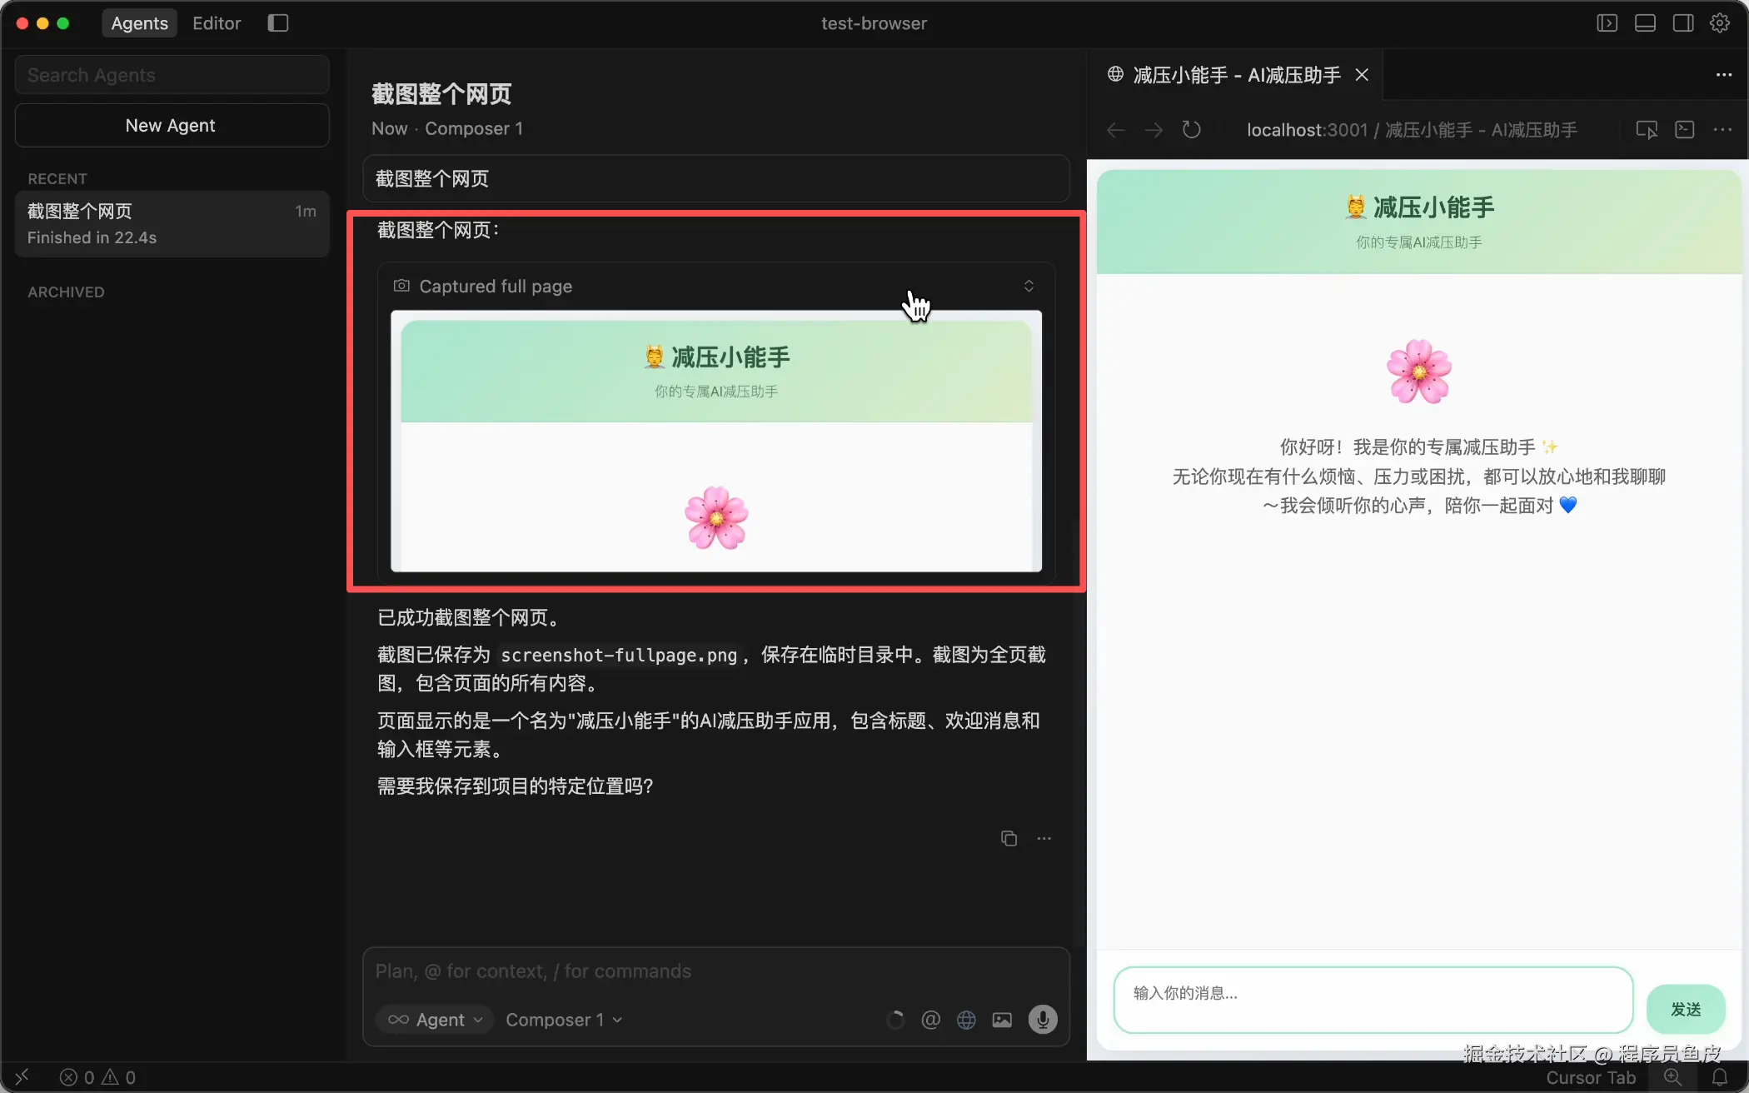Click the microphone voice input icon
The width and height of the screenshot is (1749, 1093).
[1042, 1019]
